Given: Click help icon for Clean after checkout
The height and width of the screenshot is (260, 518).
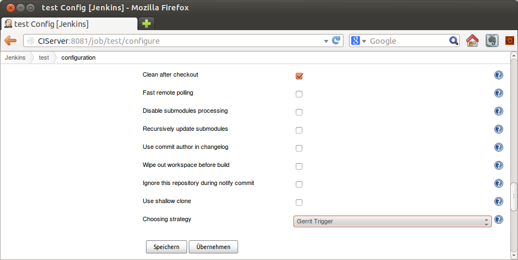Looking at the screenshot, I should [498, 76].
